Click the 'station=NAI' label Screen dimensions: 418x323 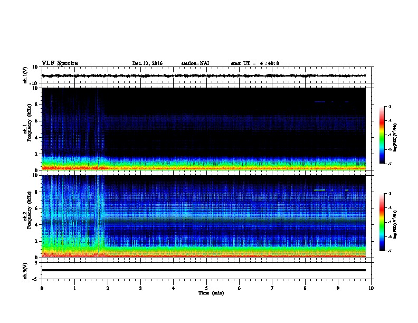[195, 63]
